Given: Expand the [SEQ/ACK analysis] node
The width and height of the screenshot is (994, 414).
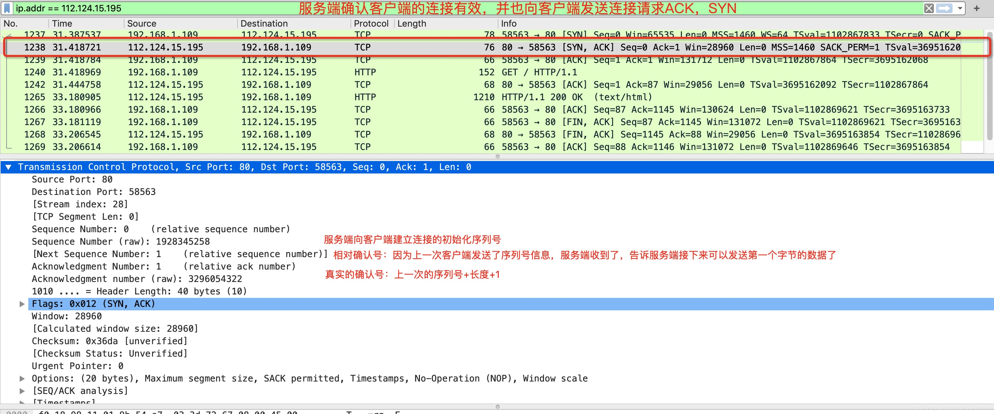Looking at the screenshot, I should [22, 391].
